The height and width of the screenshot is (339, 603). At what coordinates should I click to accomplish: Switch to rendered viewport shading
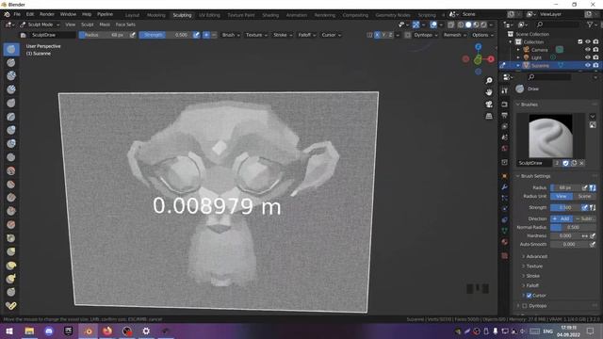click(x=483, y=24)
